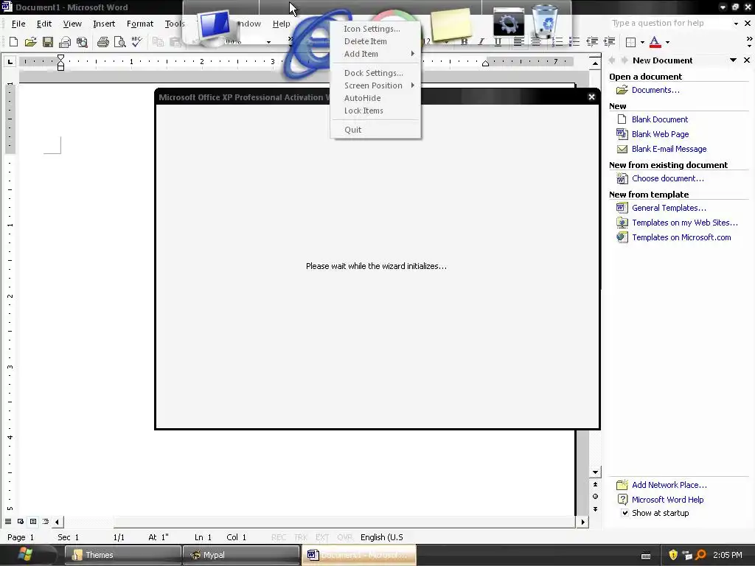Click the Numbering list toolbar icon
The height and width of the screenshot is (566, 755).
pos(557,42)
